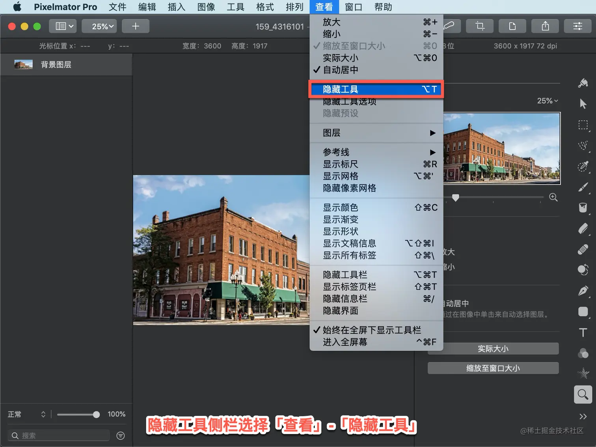Select the Repair bandage tool
The height and width of the screenshot is (447, 596).
coord(583,249)
